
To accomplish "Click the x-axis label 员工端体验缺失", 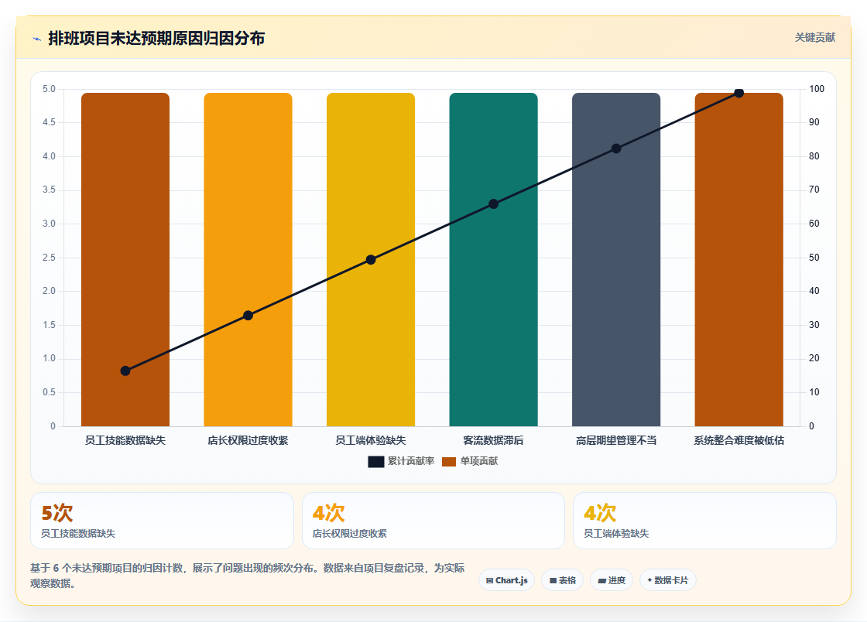I will (371, 440).
